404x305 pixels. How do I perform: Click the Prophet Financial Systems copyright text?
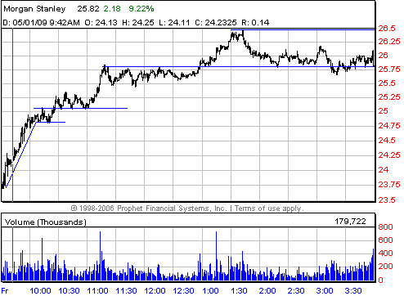click(149, 209)
